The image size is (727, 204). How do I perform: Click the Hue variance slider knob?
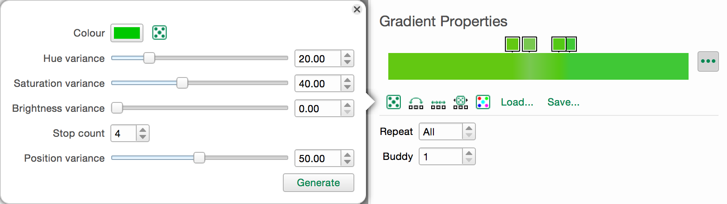click(149, 58)
